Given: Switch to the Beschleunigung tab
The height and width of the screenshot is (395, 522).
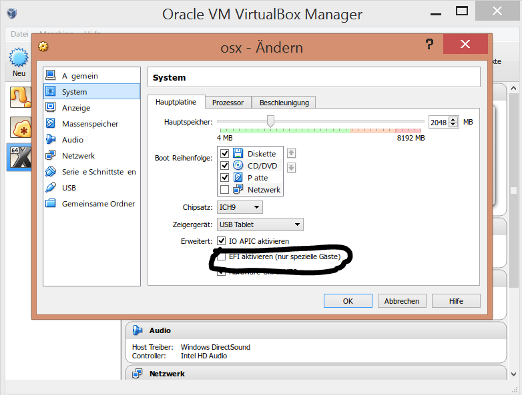Looking at the screenshot, I should coord(284,103).
